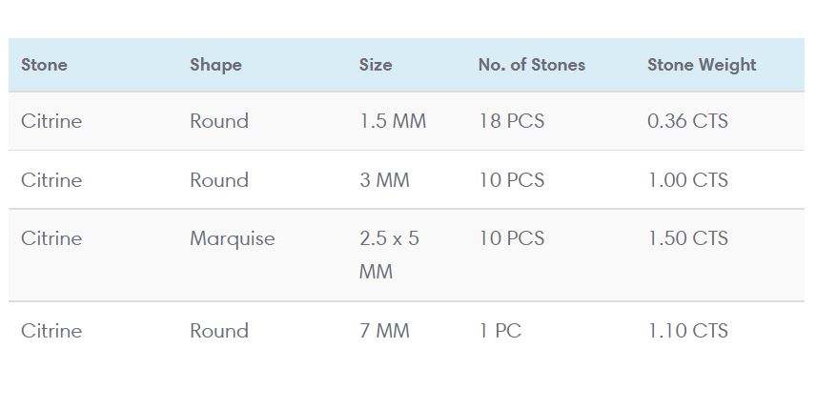Select the 18 PCS cell
The width and height of the screenshot is (816, 410).
point(511,121)
